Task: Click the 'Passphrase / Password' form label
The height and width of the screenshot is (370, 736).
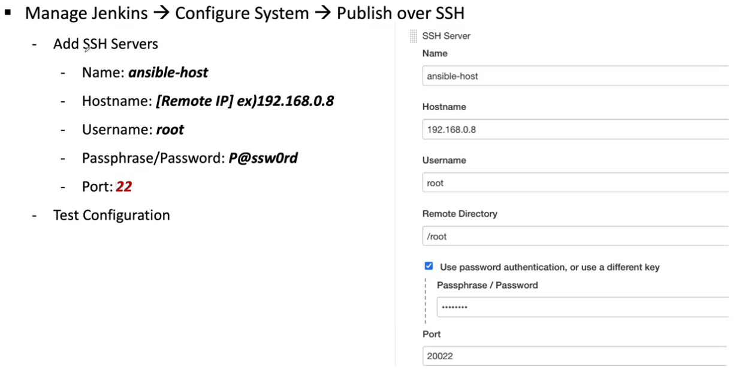Action: (487, 285)
